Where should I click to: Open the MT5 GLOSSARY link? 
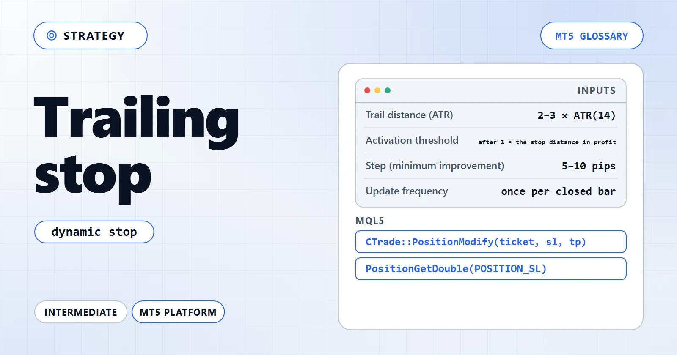(592, 35)
